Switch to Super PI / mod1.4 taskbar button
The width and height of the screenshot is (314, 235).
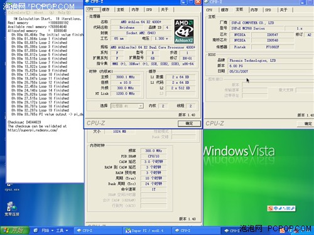click(147, 231)
